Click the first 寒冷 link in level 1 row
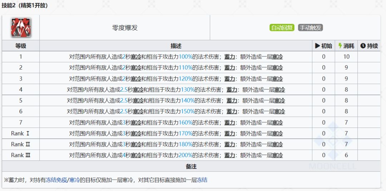Screen dimensions: 386x191 coord(136,57)
